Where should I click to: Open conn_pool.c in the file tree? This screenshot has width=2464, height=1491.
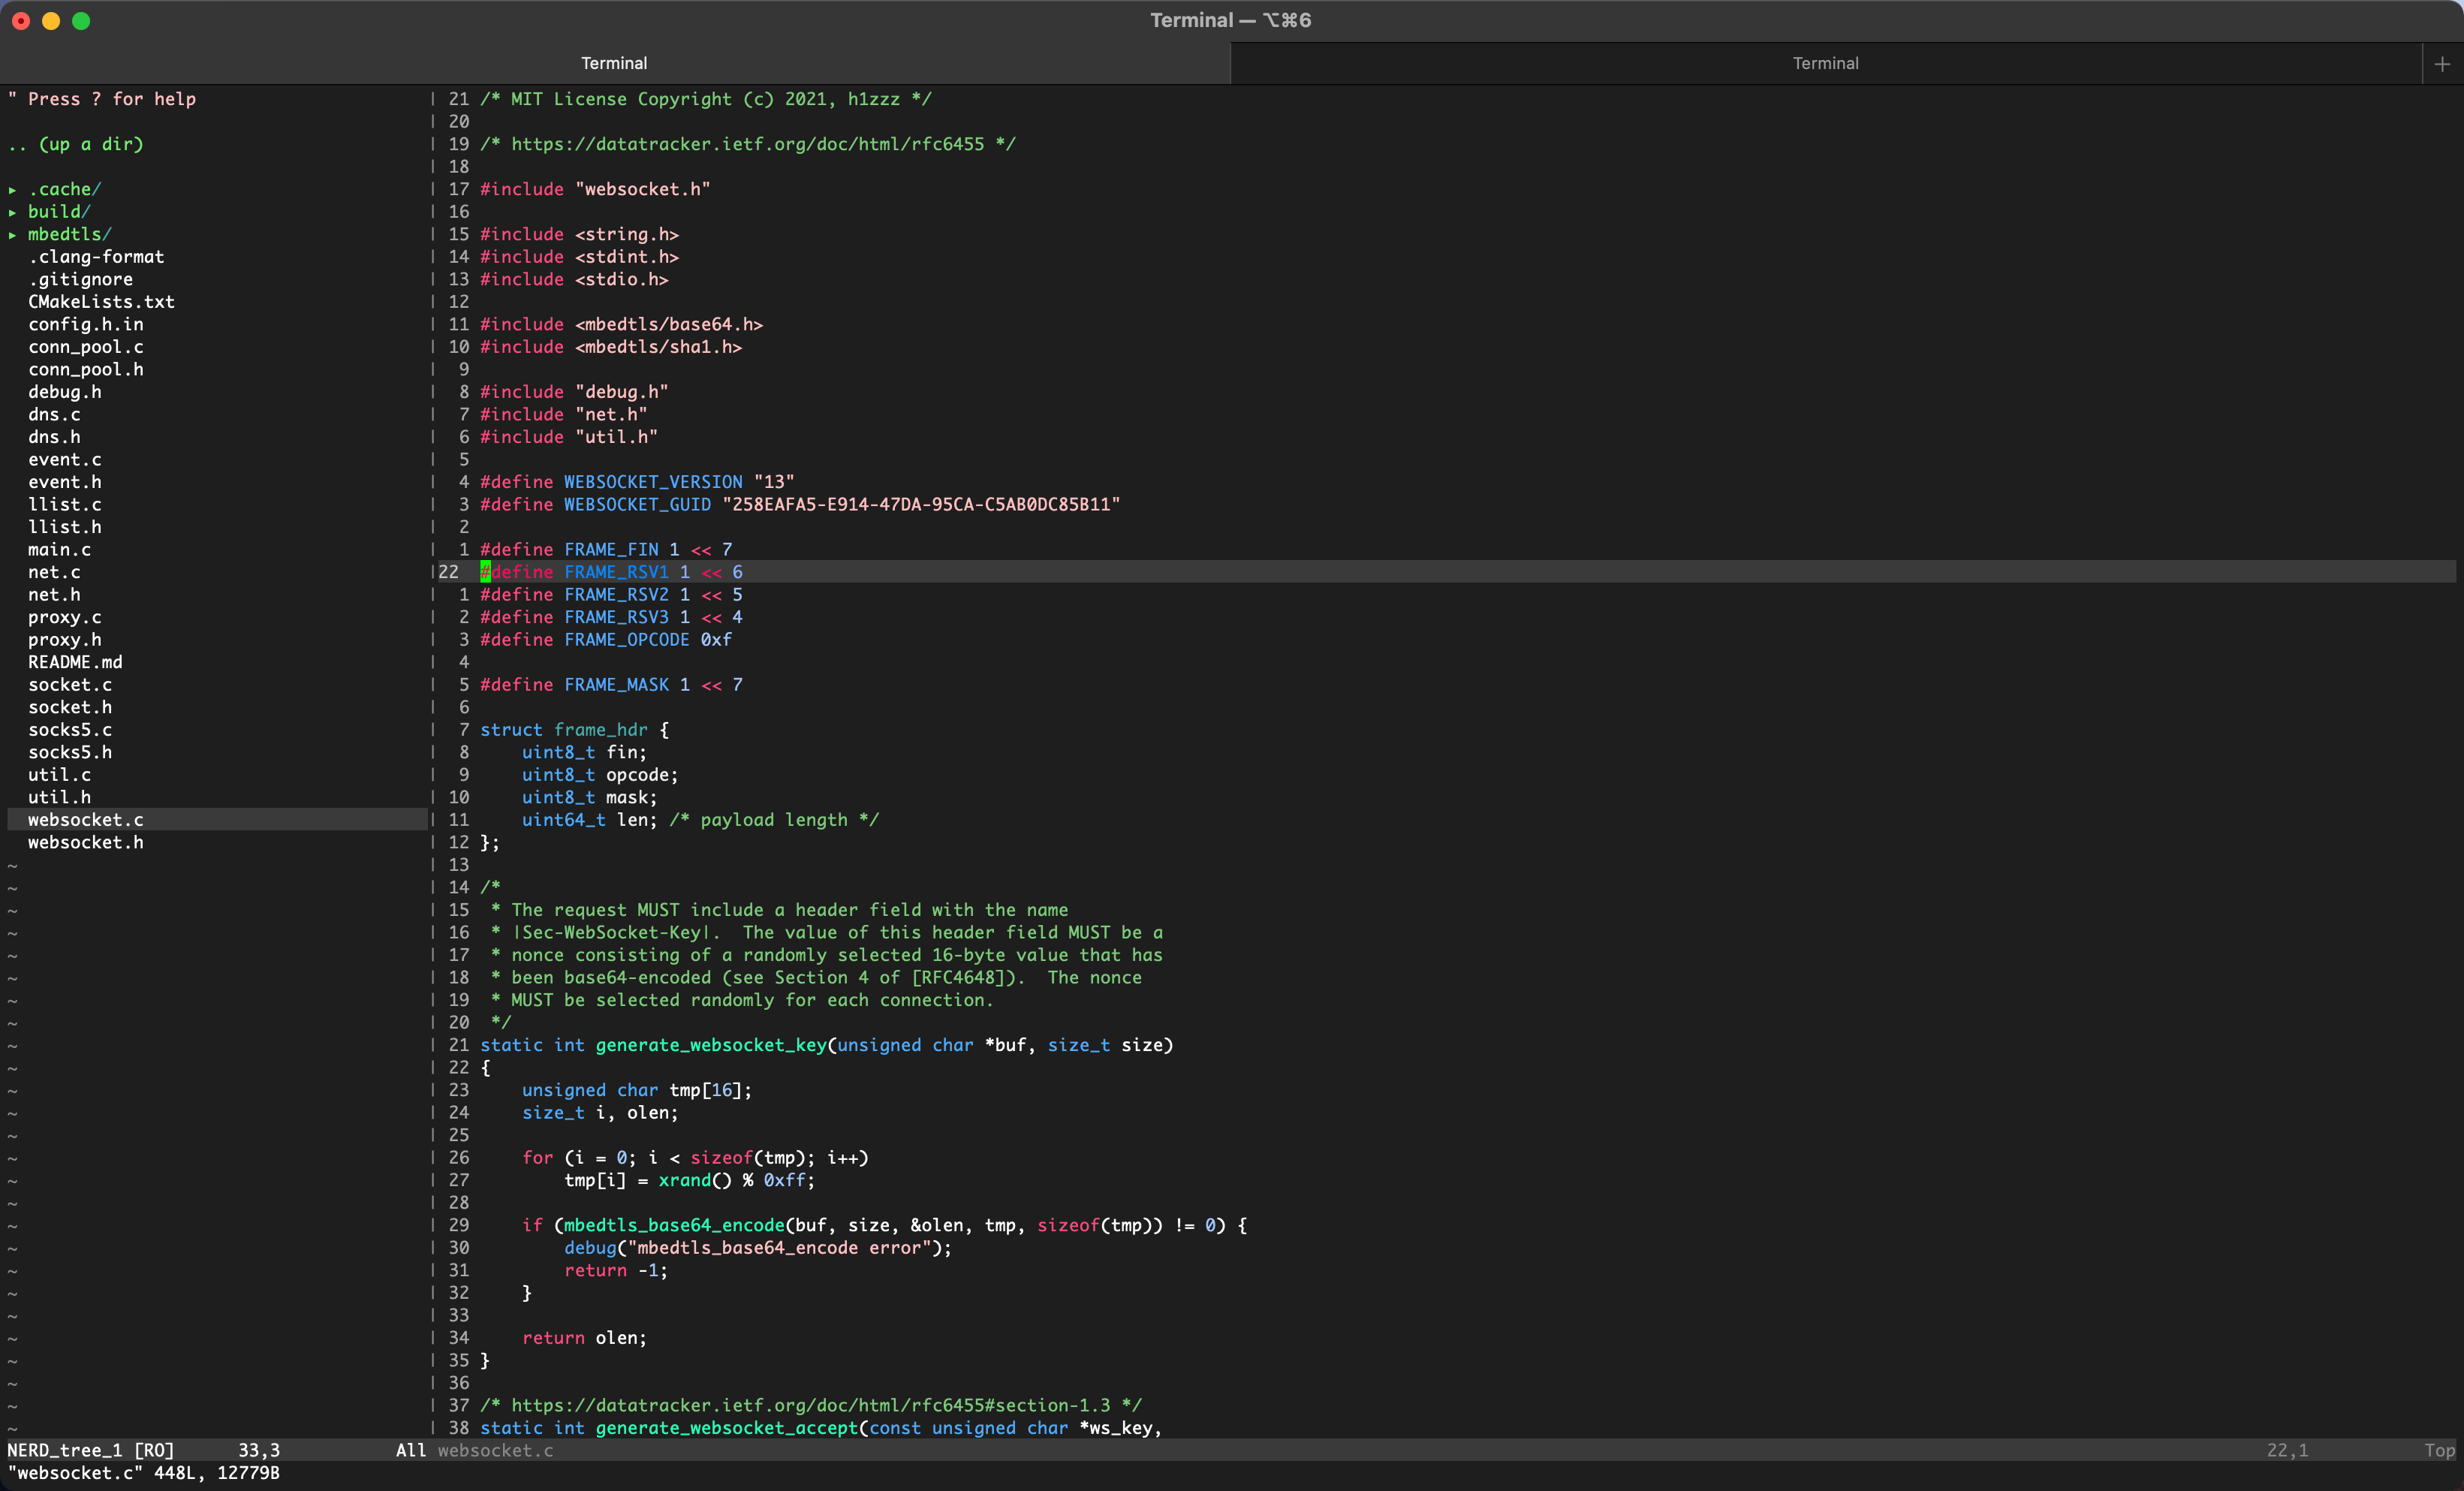tap(86, 347)
